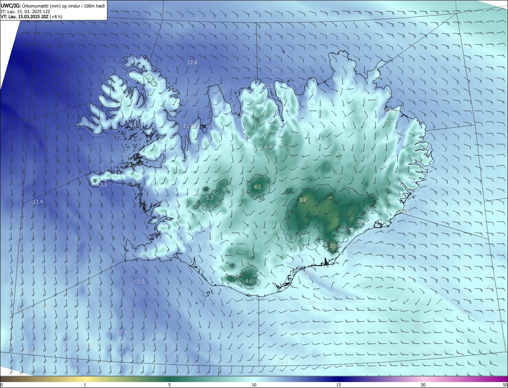Click the 4.2 value on Hofsjökull glacier
The image size is (508, 388).
click(x=257, y=187)
